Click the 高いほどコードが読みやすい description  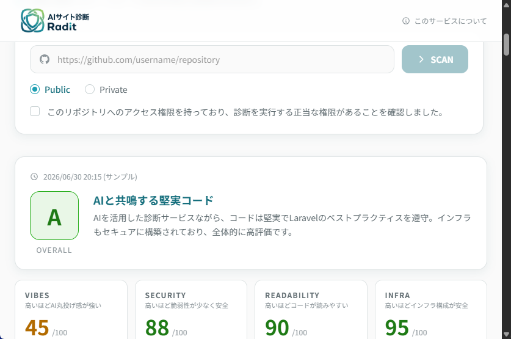[306, 305]
